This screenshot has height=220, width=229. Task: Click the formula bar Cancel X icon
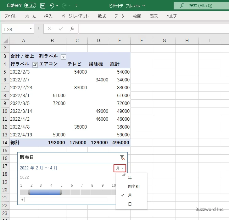pos(49,29)
